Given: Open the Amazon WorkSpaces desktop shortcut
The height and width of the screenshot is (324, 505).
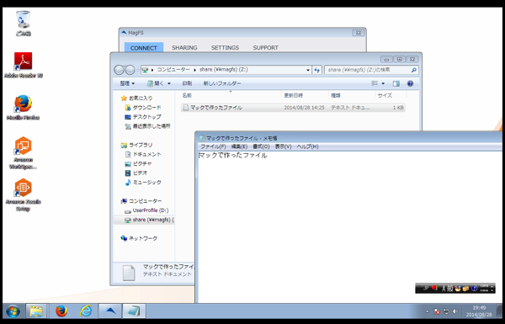Looking at the screenshot, I should point(24,152).
